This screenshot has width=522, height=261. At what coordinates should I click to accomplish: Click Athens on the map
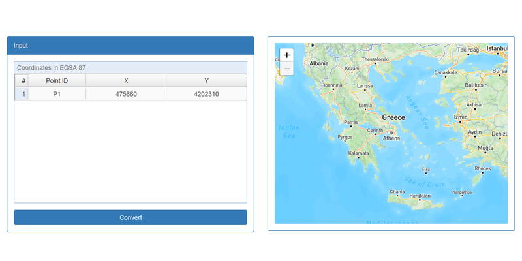pos(391,138)
